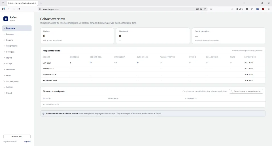Click the STUDENT ID column header
Image resolution: width=272 pixels, height=146 pixels.
click(113, 98)
